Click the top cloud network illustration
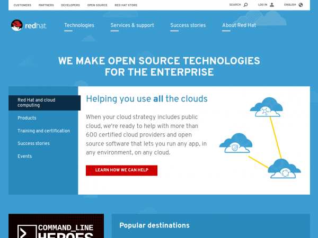The height and width of the screenshot is (238, 318). 266,107
